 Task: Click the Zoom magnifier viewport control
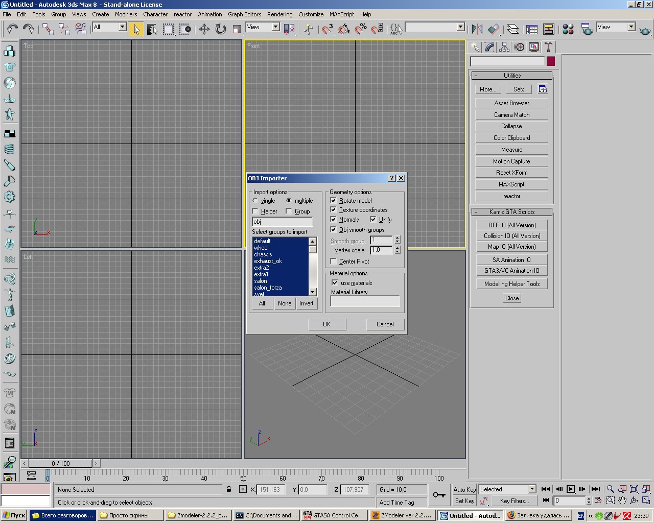[x=610, y=489]
